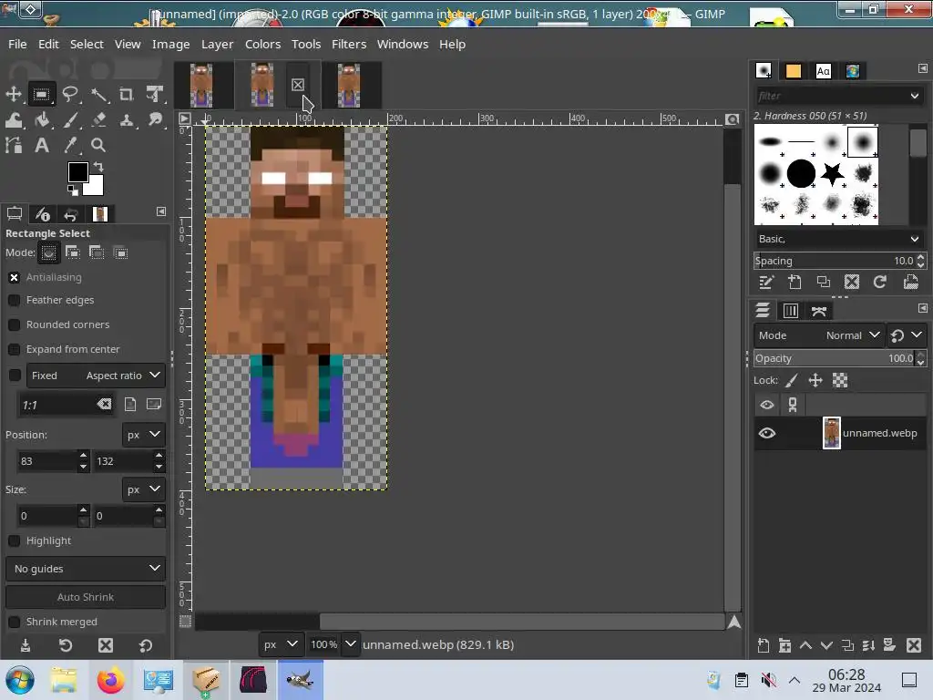Open the Basic brush tag dropdown
Image resolution: width=933 pixels, height=700 pixels.
[x=839, y=239]
